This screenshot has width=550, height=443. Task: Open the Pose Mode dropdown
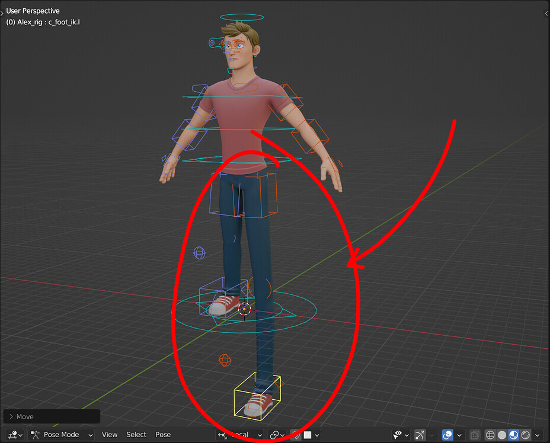click(62, 435)
